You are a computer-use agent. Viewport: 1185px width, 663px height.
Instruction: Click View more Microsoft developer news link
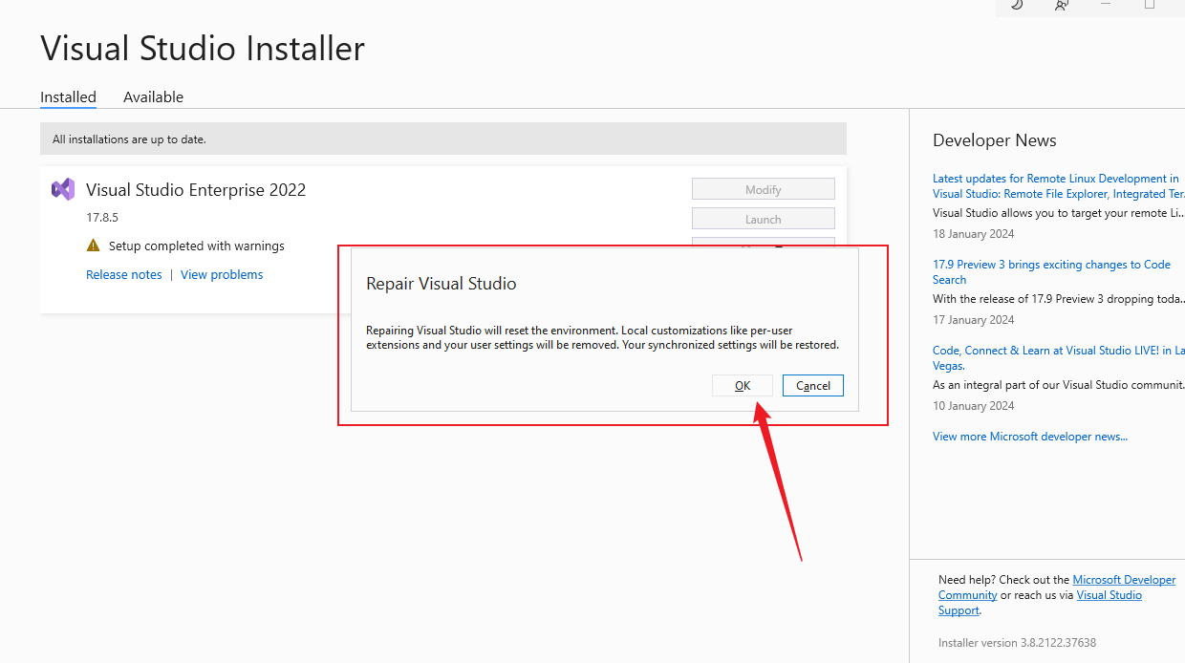[1030, 437]
